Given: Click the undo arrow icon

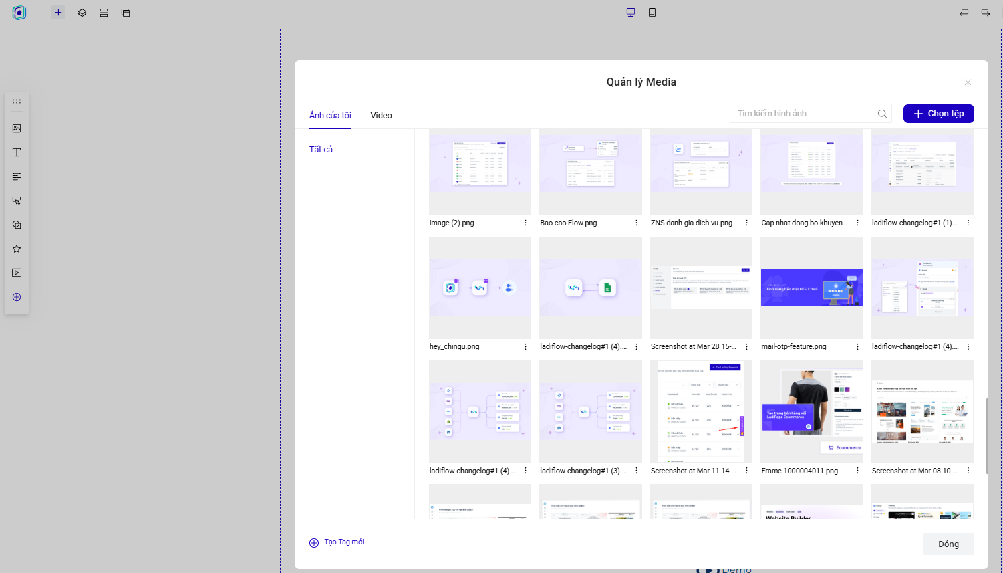Looking at the screenshot, I should tap(964, 13).
